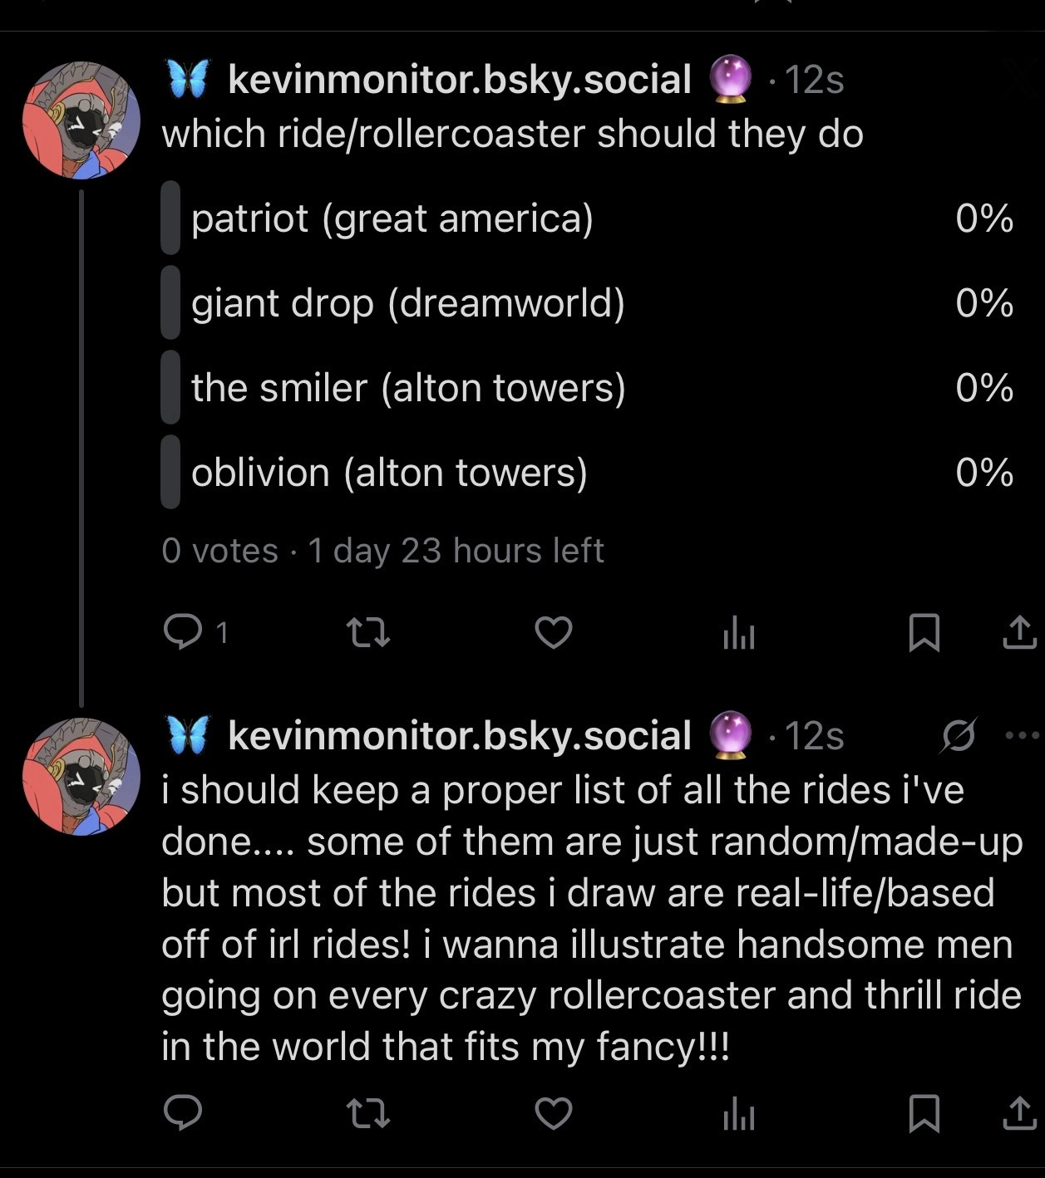Tap the avatar on the poll post
Viewport: 1045px width, 1178px height.
pos(81,120)
